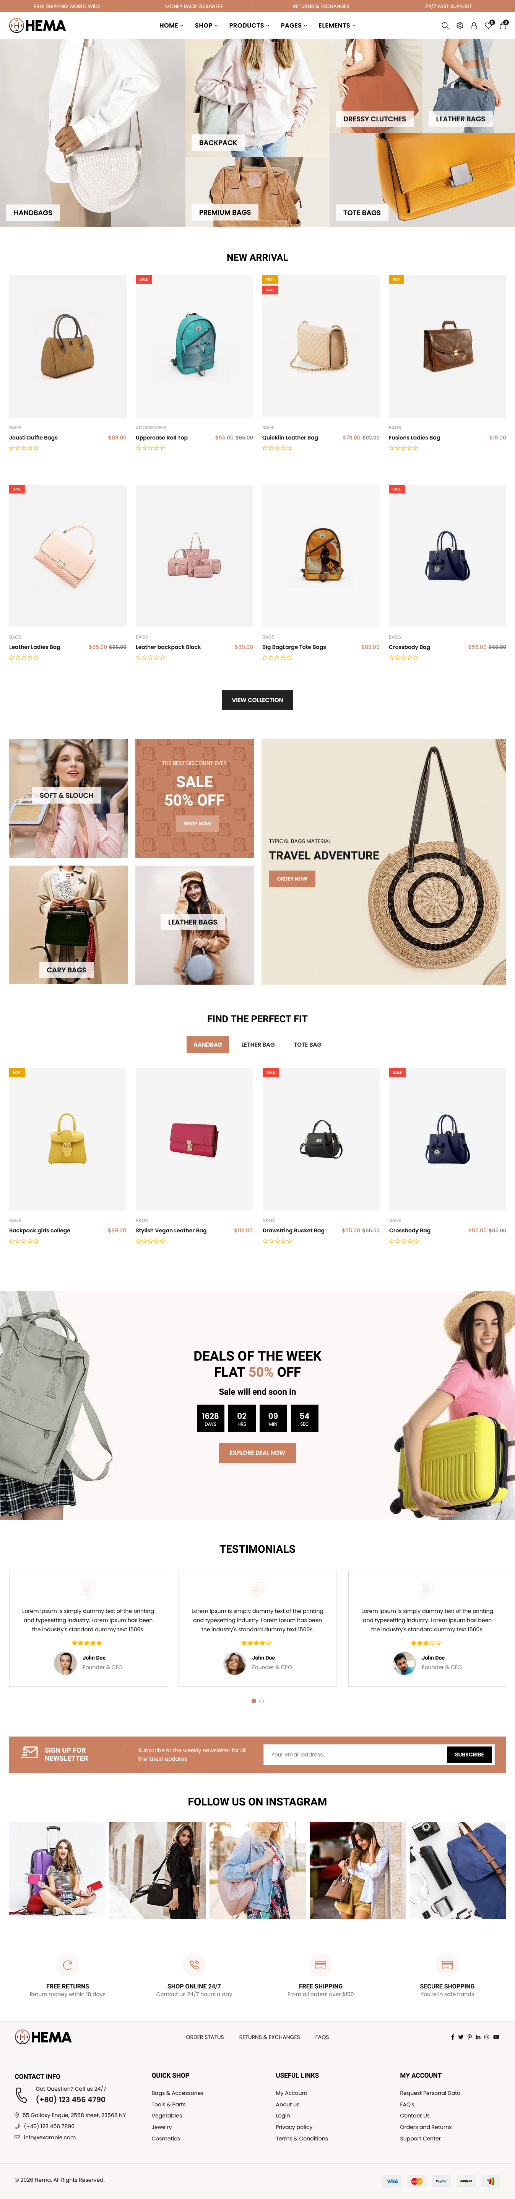Screen dimensions: 515x2199
Task: Expand the PRODUCTS dropdown menu
Action: [249, 26]
